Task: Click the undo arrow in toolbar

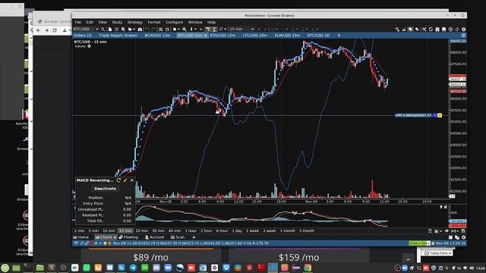Action: point(147,30)
